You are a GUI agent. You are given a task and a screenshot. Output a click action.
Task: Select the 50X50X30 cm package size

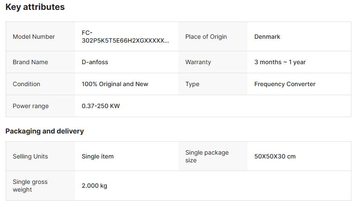click(x=275, y=157)
